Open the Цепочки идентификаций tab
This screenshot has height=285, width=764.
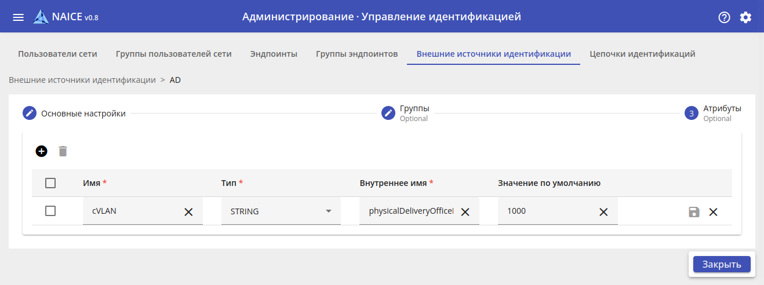pyautogui.click(x=642, y=54)
